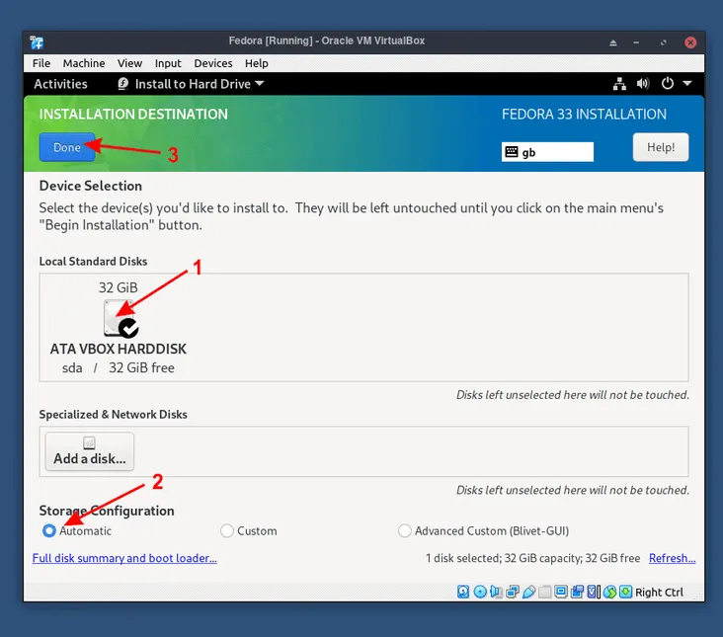The width and height of the screenshot is (723, 637).
Task: Click the optical disc icon in status bar
Action: (x=480, y=592)
